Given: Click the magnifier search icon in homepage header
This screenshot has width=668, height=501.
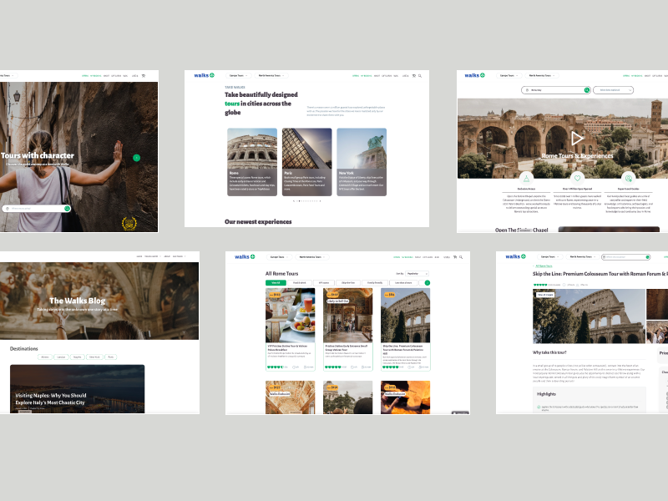Looking at the screenshot, I should tap(420, 75).
